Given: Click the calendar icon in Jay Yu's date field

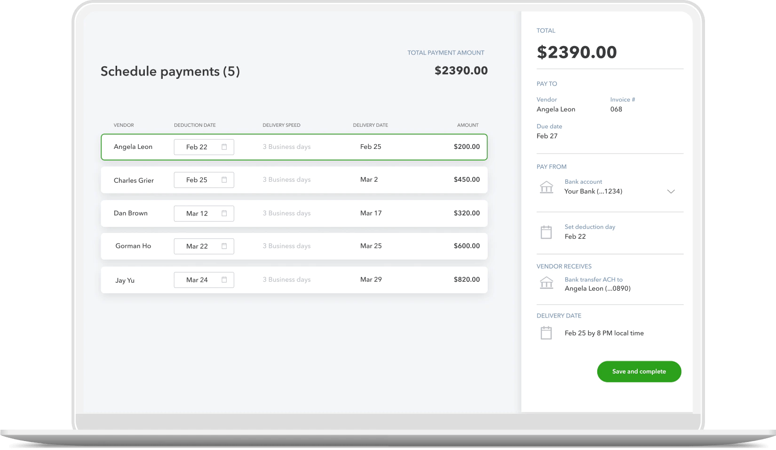Looking at the screenshot, I should pos(225,279).
